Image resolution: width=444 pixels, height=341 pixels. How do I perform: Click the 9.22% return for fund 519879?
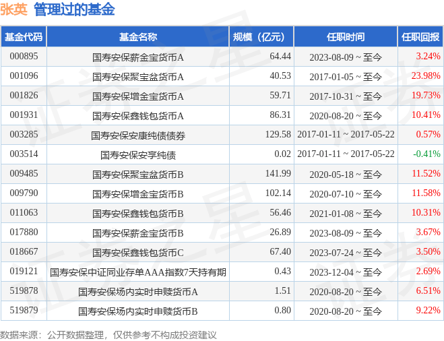coord(429,311)
